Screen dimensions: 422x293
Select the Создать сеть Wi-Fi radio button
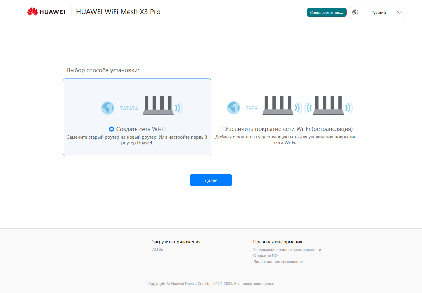(112, 129)
